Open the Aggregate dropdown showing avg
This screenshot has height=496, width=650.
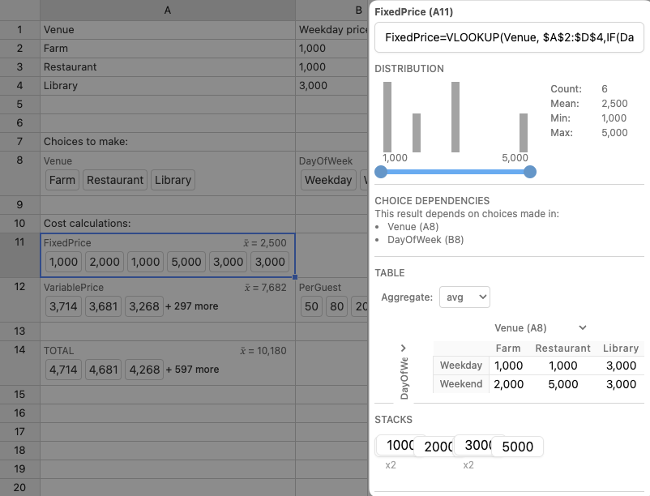[x=464, y=297]
